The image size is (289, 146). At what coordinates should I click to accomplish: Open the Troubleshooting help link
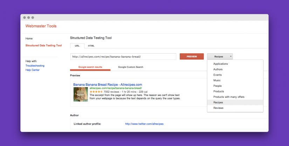35,65
